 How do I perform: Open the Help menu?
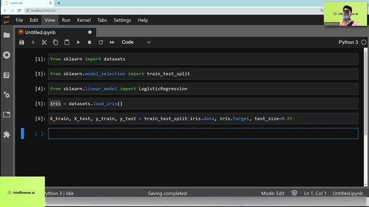coord(143,20)
